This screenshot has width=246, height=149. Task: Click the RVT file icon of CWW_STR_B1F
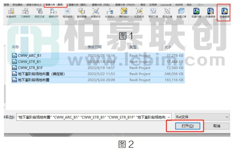point(14,68)
